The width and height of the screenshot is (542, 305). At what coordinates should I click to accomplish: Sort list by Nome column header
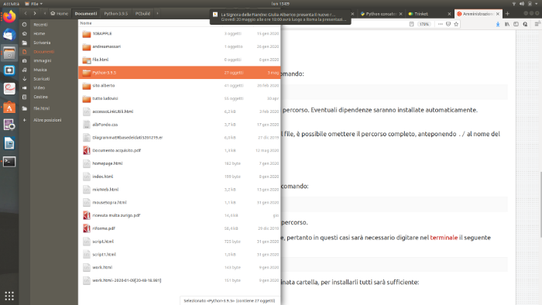click(86, 23)
